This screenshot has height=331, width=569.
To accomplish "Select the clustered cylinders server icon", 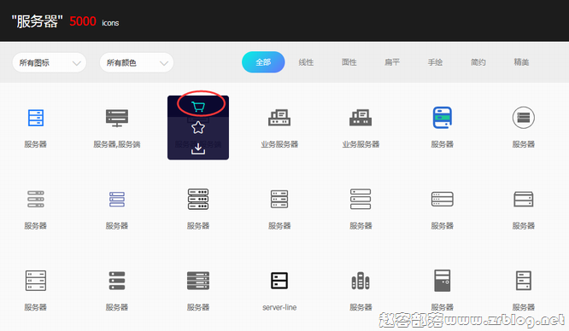I will pyautogui.click(x=361, y=281).
